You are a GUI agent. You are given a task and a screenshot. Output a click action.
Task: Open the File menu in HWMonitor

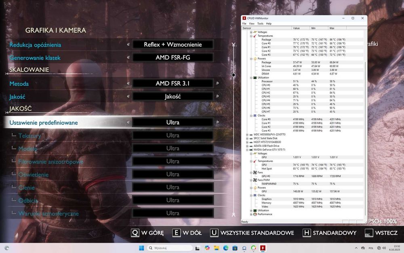click(x=244, y=23)
